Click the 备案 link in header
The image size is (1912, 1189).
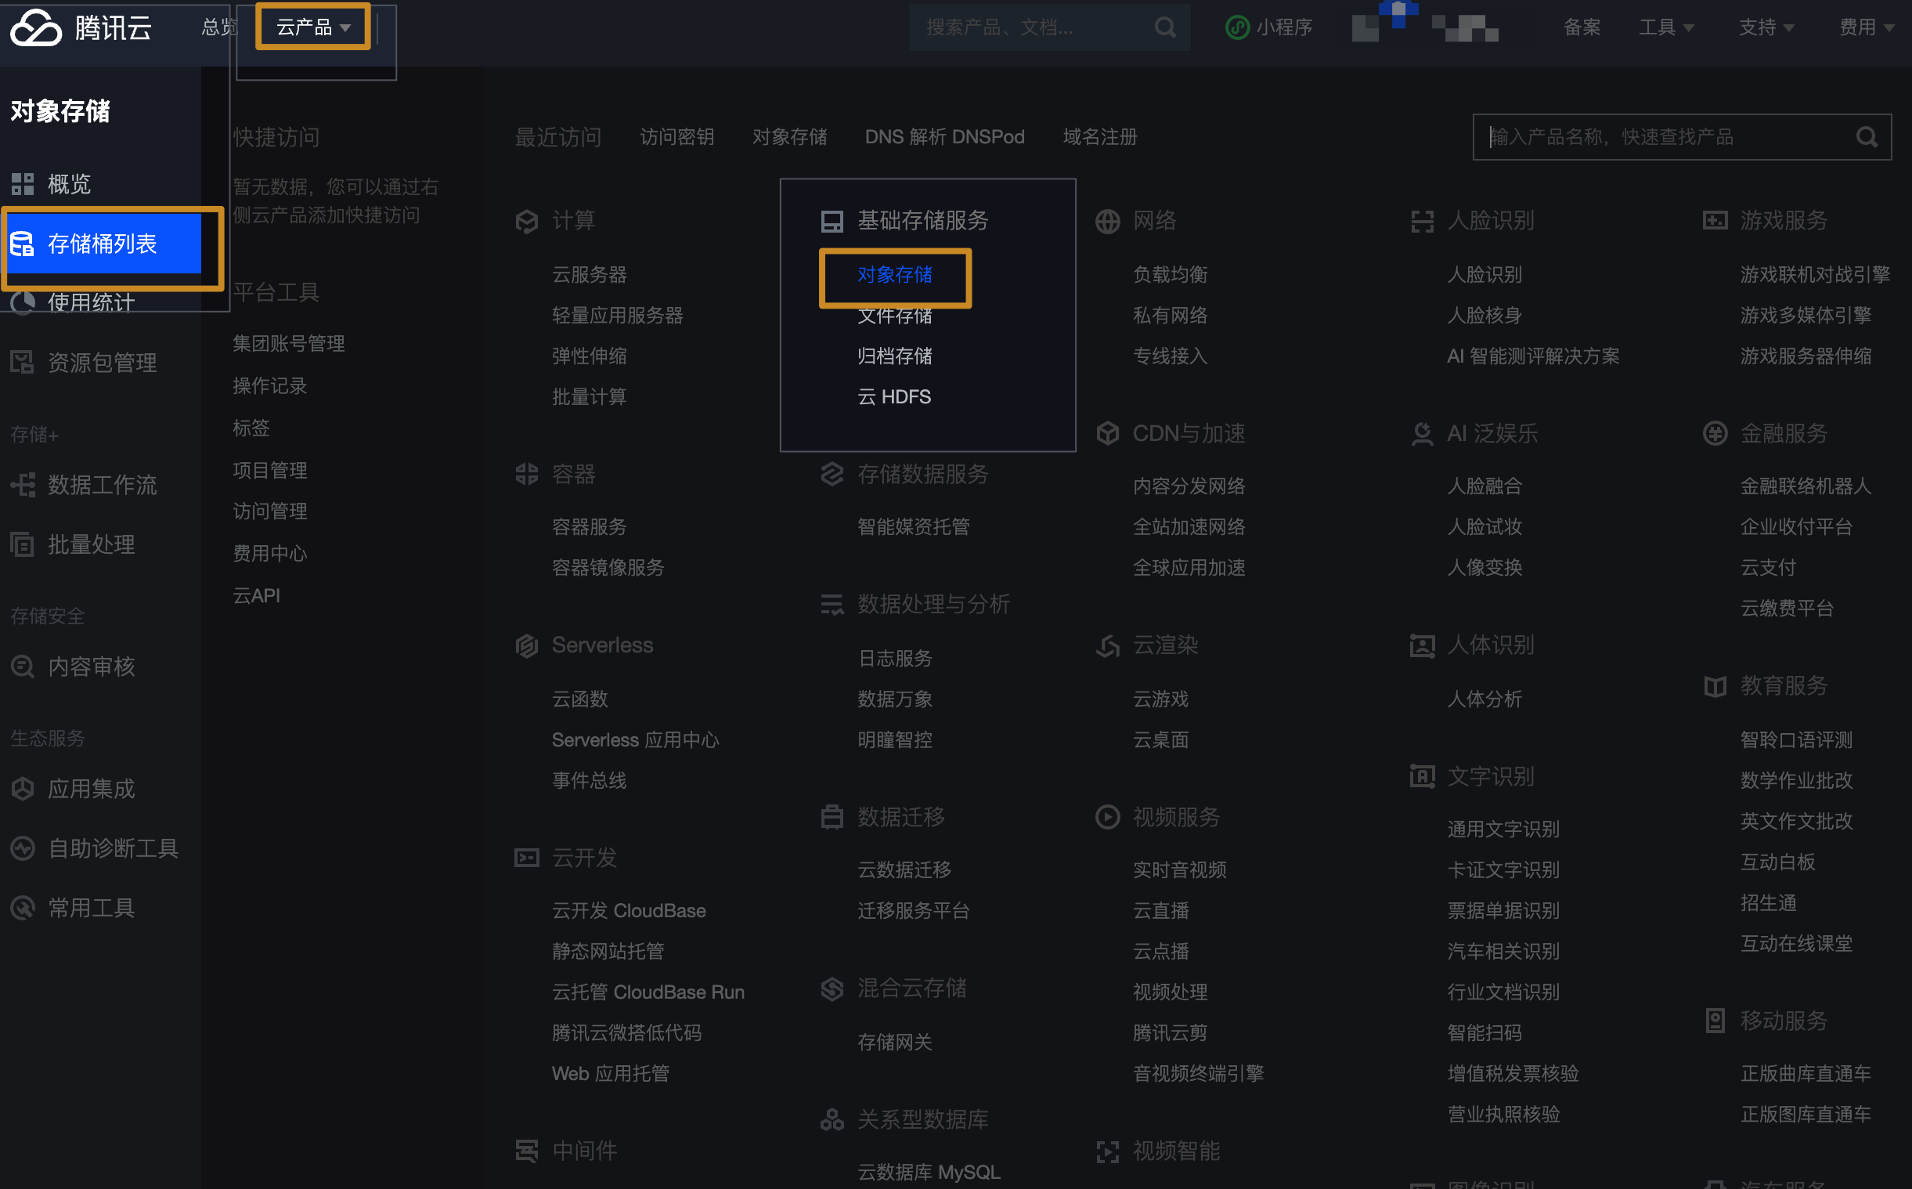1581,27
